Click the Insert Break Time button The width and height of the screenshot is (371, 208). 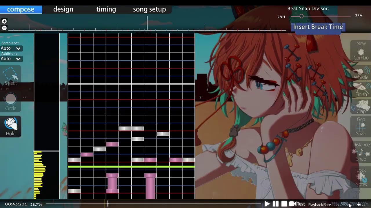click(x=318, y=27)
